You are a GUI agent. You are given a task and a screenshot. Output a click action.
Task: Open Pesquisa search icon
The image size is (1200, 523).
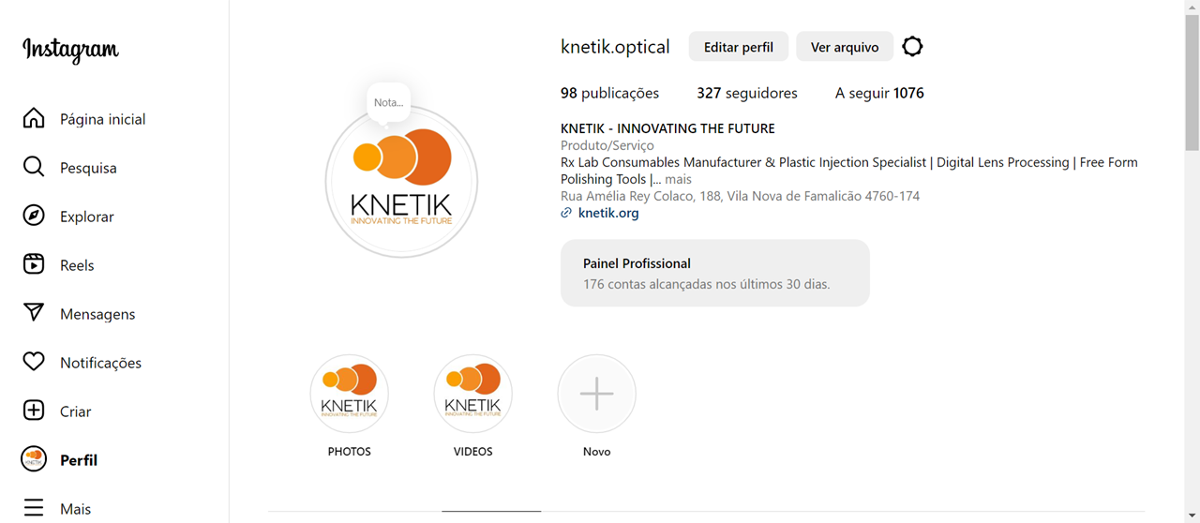(x=34, y=167)
